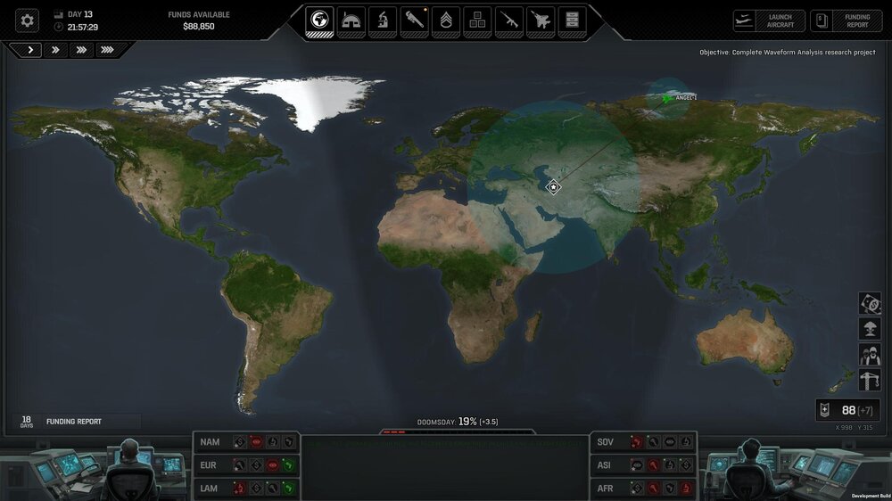Click NAM's red eye icon
The image size is (892, 501).
point(256,442)
